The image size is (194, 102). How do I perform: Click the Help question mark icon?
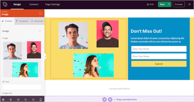coord(148,5)
